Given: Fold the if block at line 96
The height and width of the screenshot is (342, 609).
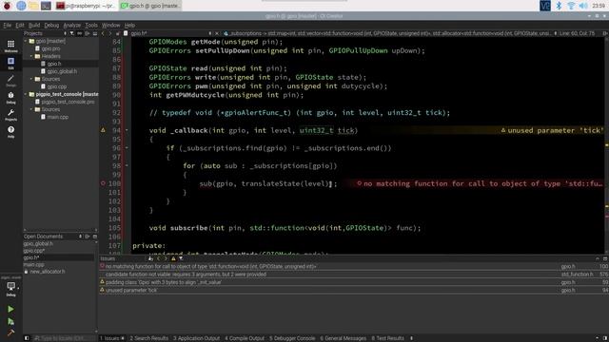Looking at the screenshot, I should [x=127, y=148].
